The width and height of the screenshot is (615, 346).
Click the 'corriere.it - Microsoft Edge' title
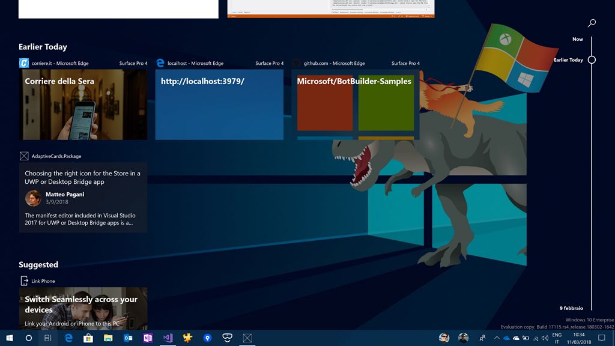tap(60, 63)
